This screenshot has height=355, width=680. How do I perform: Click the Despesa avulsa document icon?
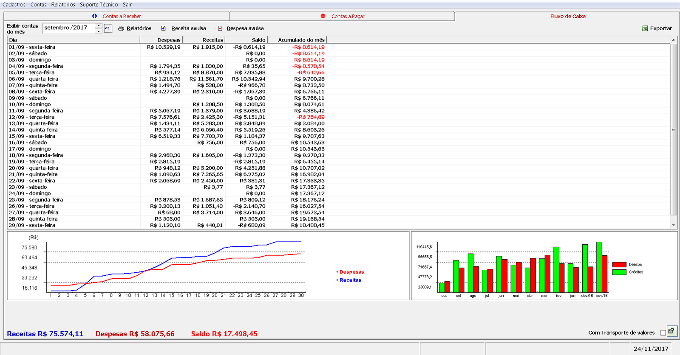point(220,28)
